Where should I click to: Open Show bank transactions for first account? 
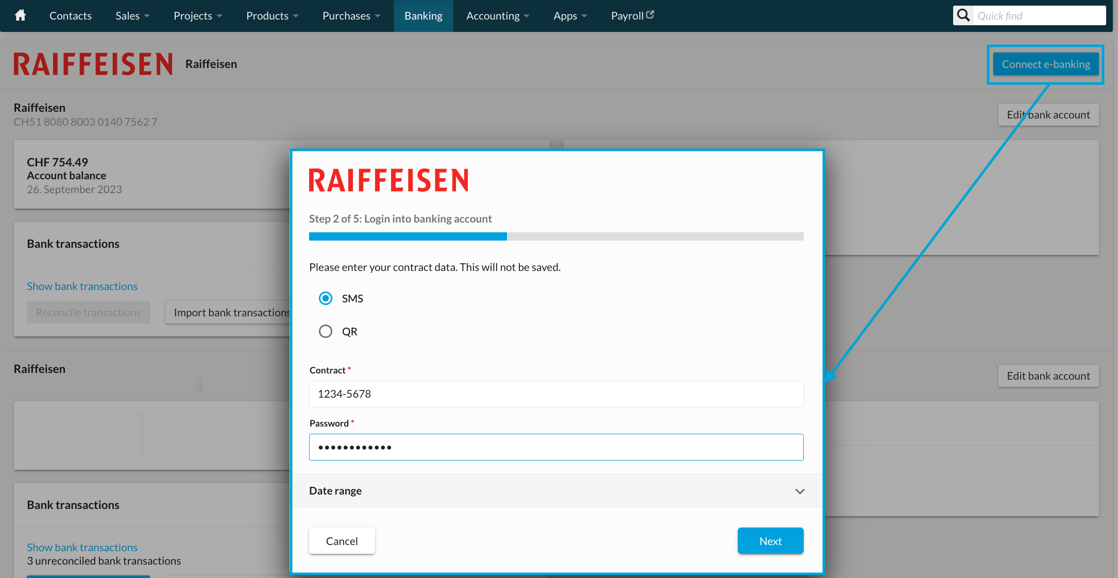(82, 286)
